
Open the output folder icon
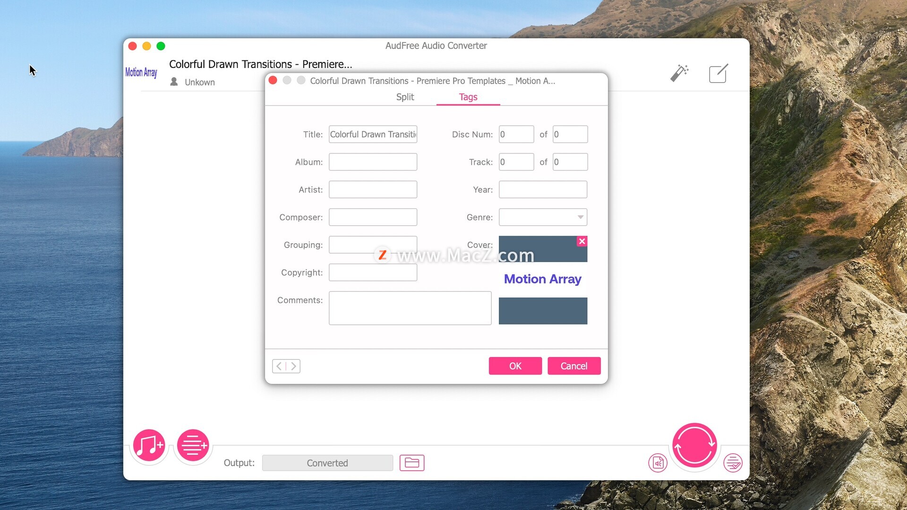(x=412, y=463)
